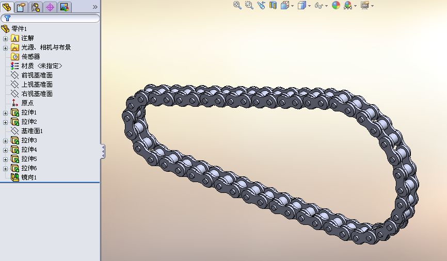447x261 pixels.
Task: Open the View Orientation cube icon
Action: click(x=285, y=5)
